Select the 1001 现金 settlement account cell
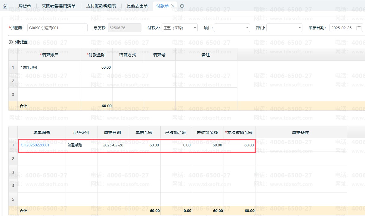This screenshot has width=365, height=216. (x=49, y=67)
